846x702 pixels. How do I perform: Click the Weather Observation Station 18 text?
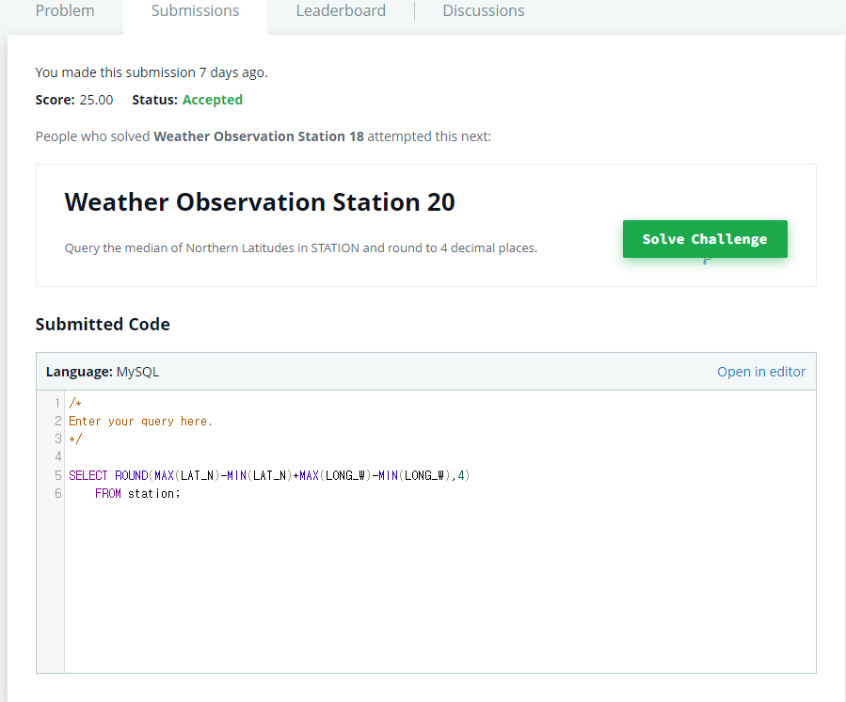click(x=259, y=136)
